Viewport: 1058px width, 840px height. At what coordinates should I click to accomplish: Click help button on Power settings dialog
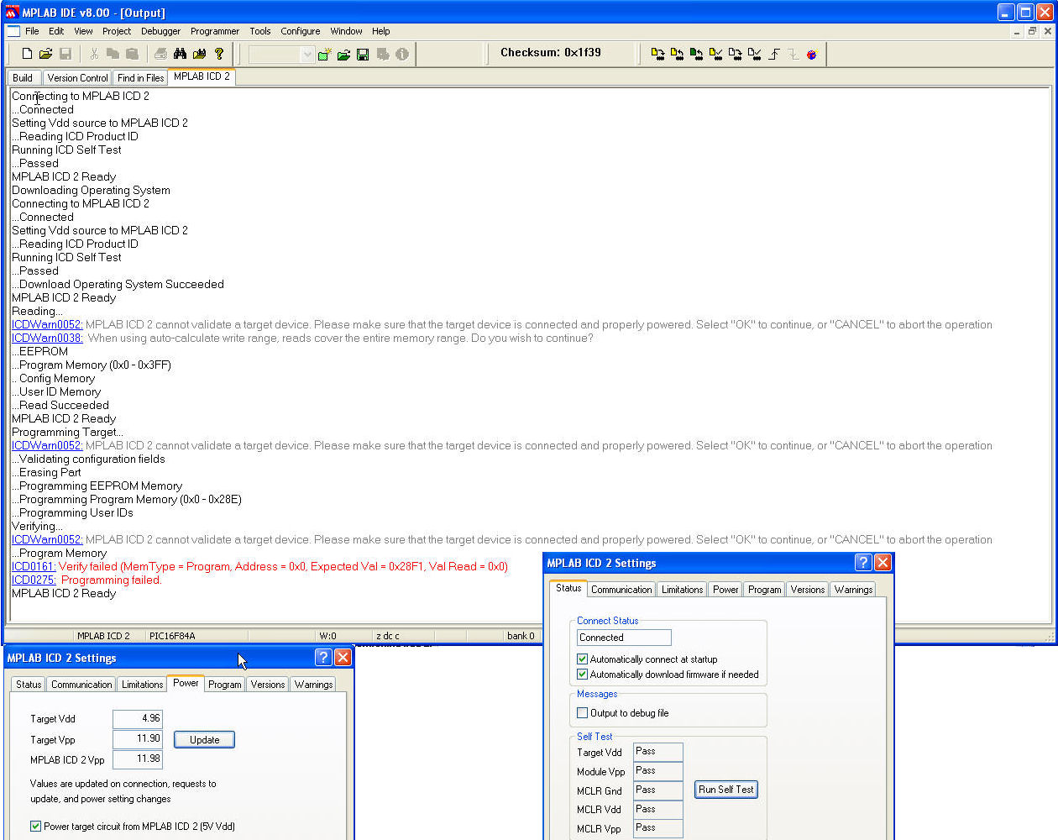pyautogui.click(x=323, y=658)
